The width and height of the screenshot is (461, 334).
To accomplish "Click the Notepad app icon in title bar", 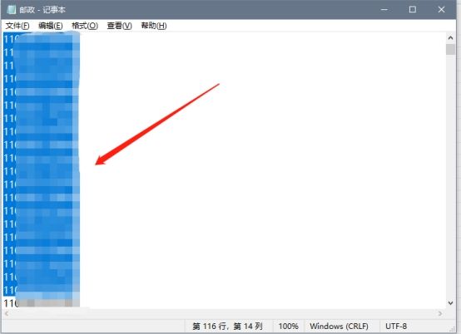I will pos(11,10).
